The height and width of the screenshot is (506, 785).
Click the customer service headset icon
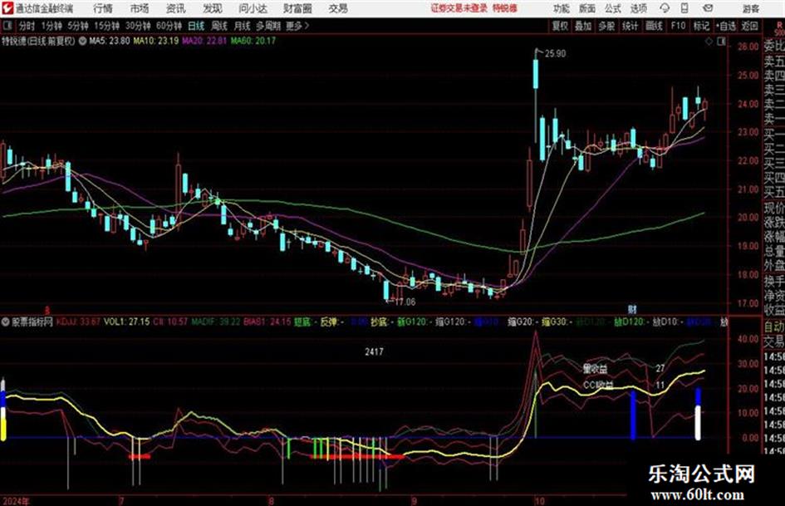click(x=665, y=8)
